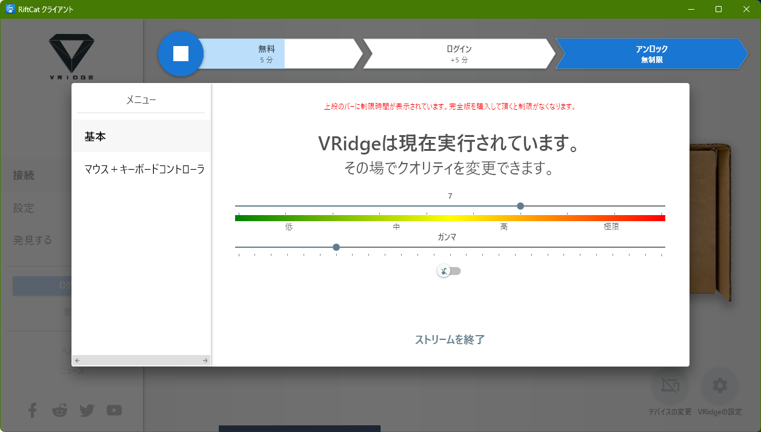Click the 低 quality label
The image size is (761, 432).
pyautogui.click(x=289, y=227)
